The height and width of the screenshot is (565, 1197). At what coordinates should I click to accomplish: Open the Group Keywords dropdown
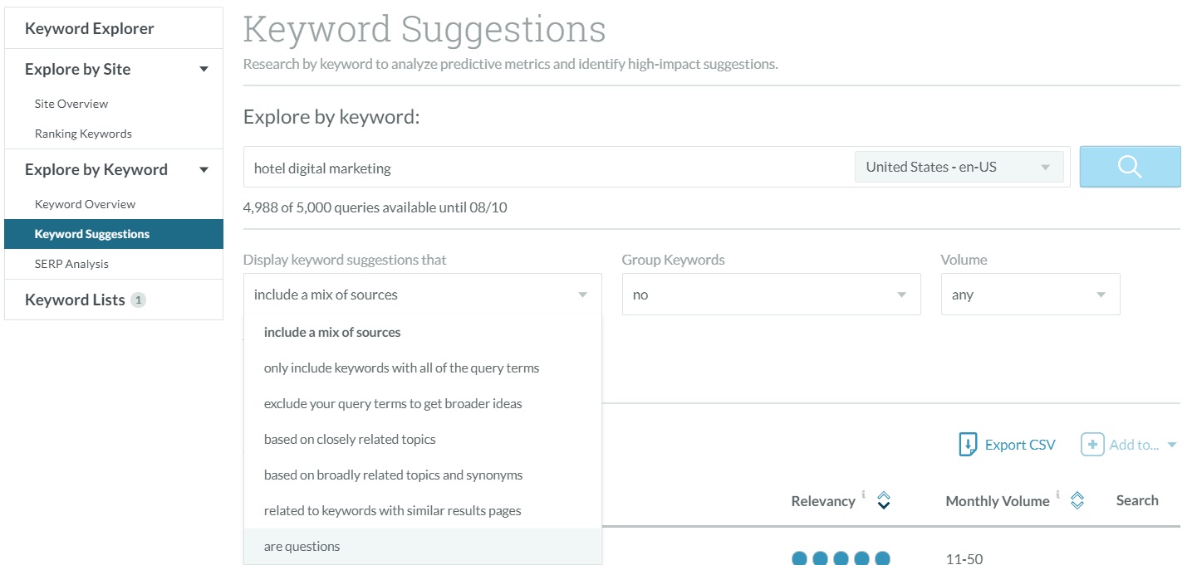tap(771, 295)
